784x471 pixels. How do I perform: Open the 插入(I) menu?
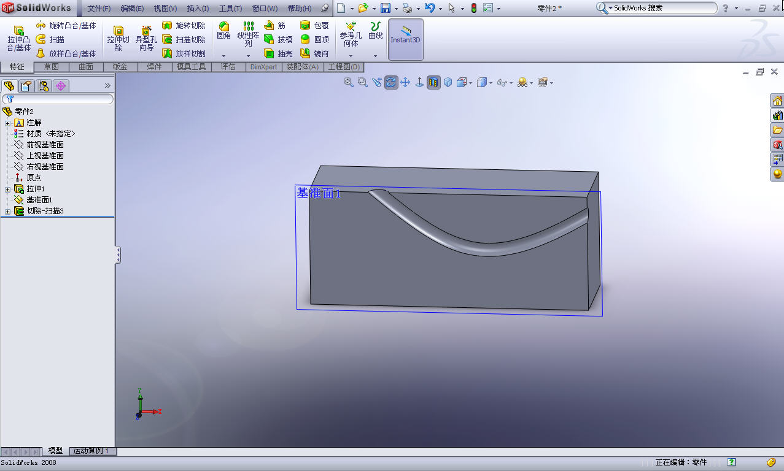(x=198, y=9)
